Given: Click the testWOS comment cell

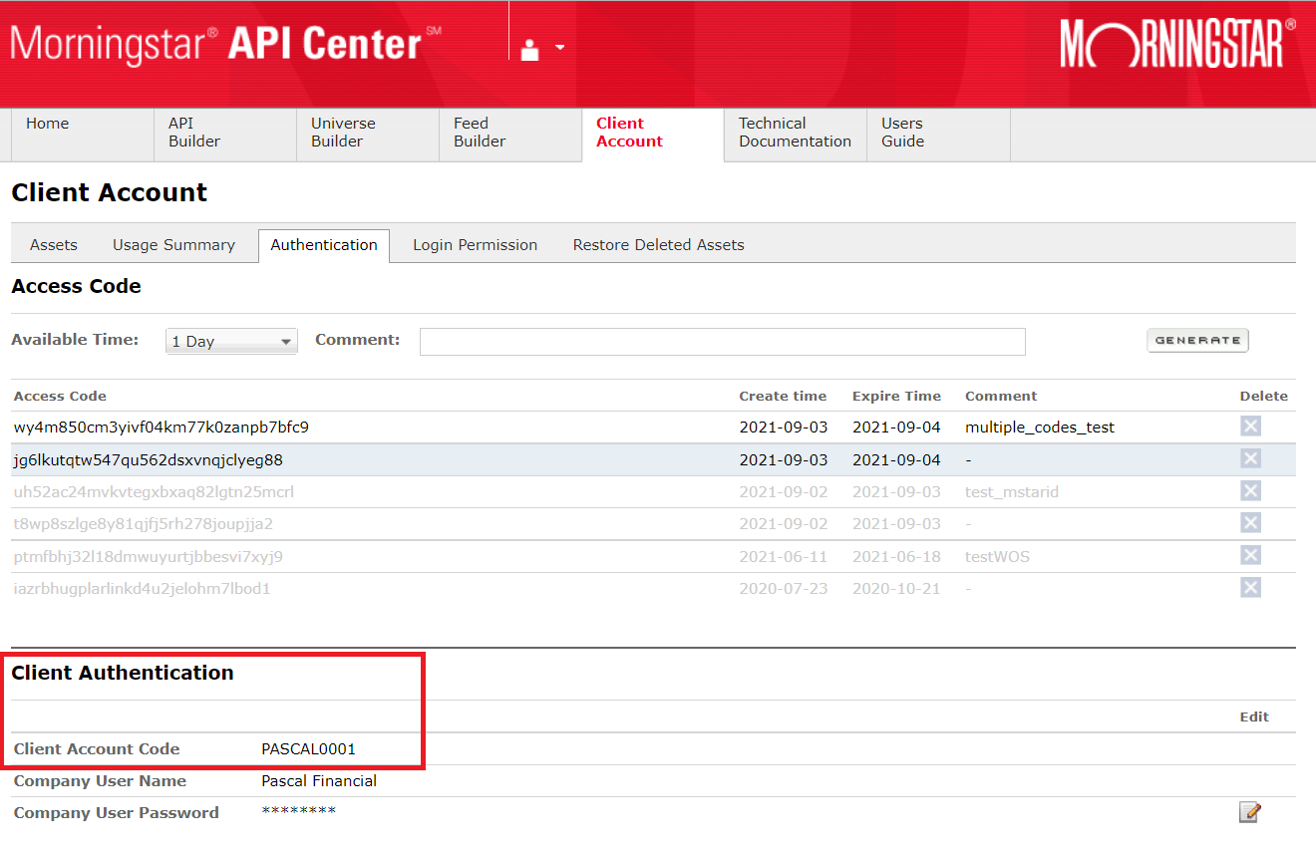Looking at the screenshot, I should click(x=997, y=557).
